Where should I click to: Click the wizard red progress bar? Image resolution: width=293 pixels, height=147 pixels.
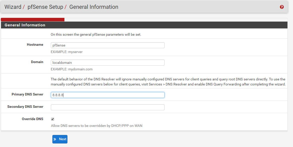pyautogui.click(x=33, y=20)
